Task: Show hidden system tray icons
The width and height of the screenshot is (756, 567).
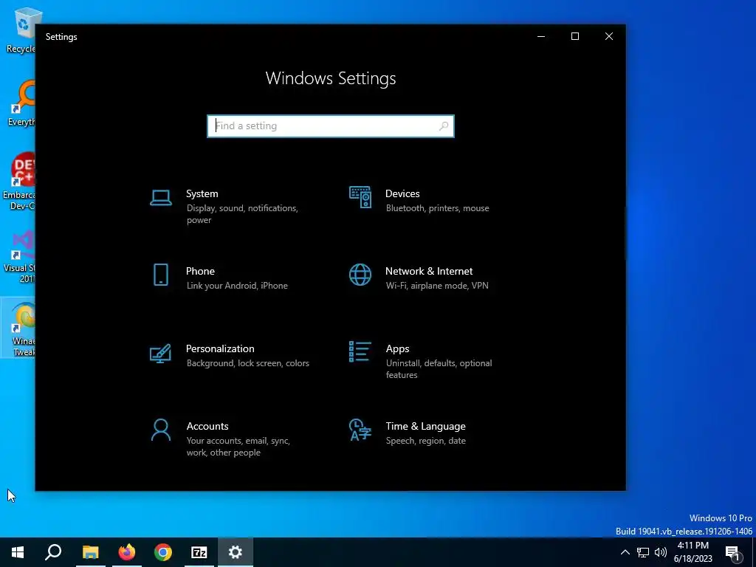Action: (x=625, y=552)
